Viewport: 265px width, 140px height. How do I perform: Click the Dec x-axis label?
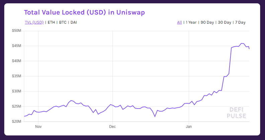click(112, 127)
